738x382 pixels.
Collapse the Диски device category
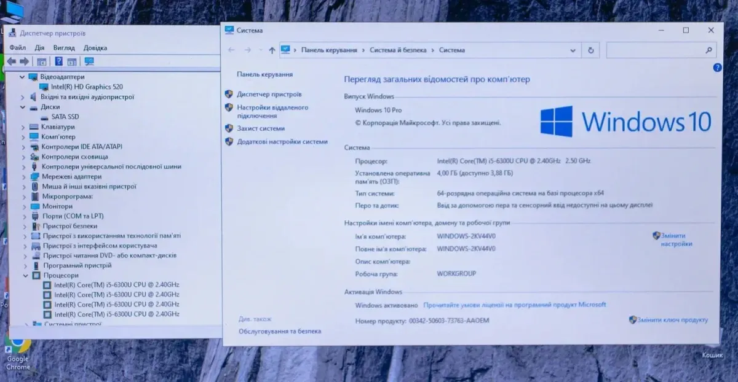point(23,107)
